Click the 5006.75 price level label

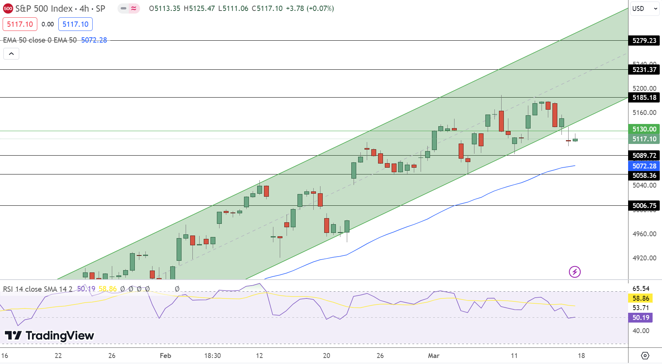(x=644, y=205)
